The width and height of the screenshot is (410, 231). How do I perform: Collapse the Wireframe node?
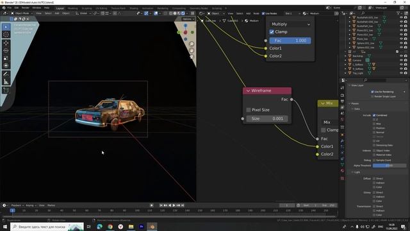(x=248, y=90)
